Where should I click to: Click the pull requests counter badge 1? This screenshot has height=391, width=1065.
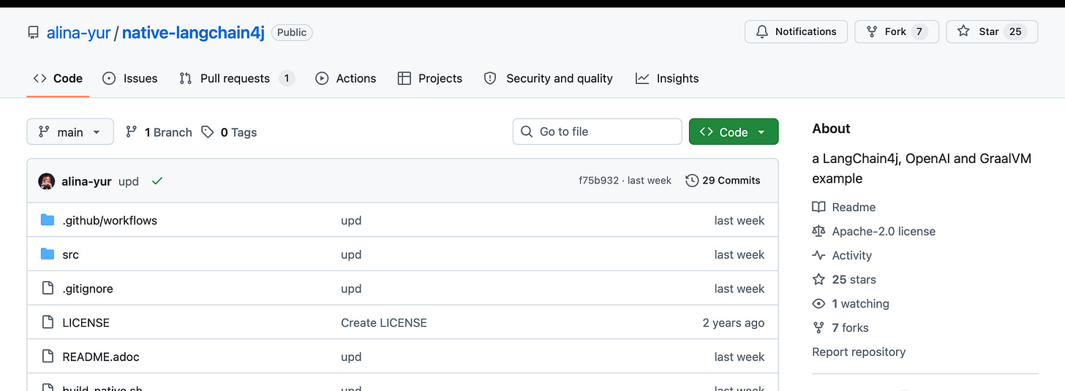(287, 78)
